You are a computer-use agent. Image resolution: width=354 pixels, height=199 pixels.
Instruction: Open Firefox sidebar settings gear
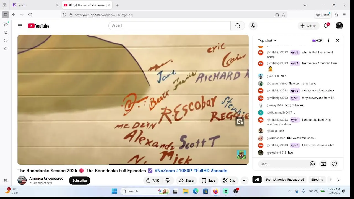coord(6,181)
